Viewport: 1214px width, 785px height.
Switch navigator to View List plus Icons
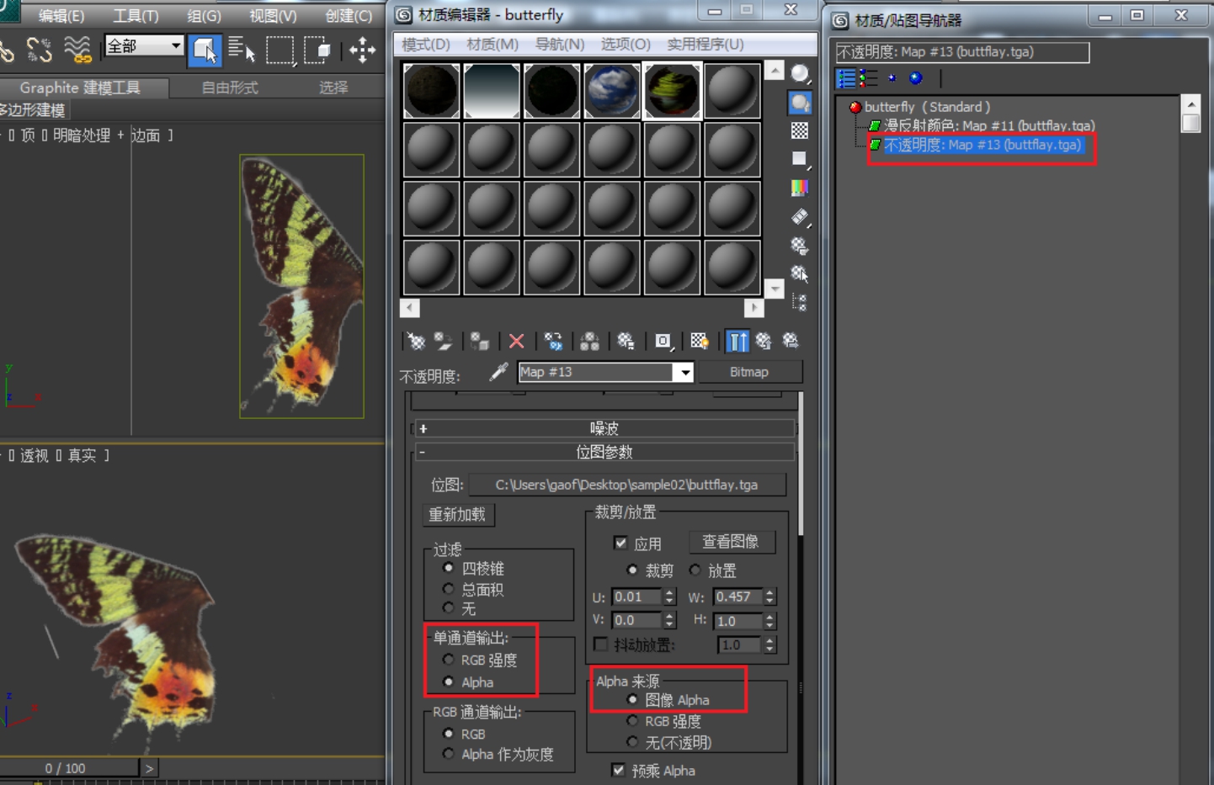[x=868, y=78]
